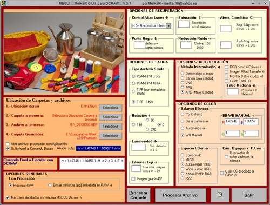Enable Crudo Total -D checkbox
Image resolution: width=270 pixels, height=205 pixels.
click(226, 81)
